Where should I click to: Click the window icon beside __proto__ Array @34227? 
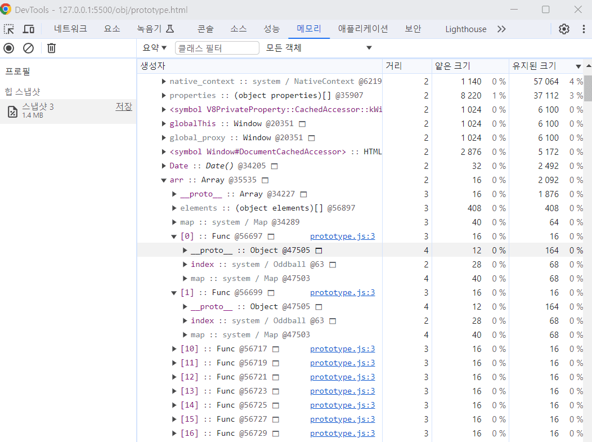(x=303, y=194)
